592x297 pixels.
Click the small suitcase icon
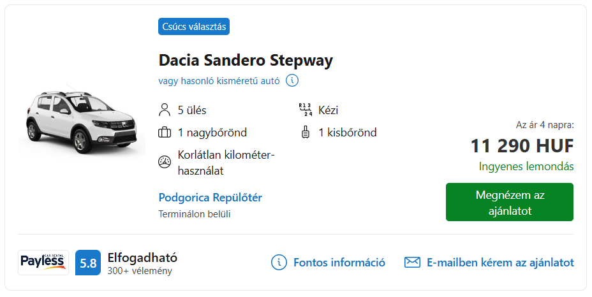[306, 133]
